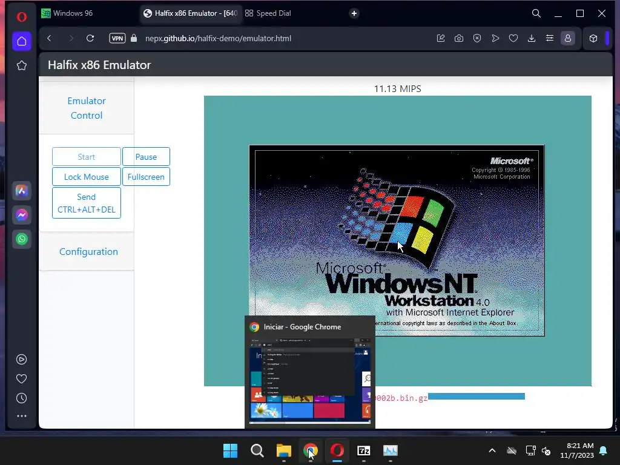The image size is (620, 465).
Task: Reload the emulator page
Action: pyautogui.click(x=90, y=38)
